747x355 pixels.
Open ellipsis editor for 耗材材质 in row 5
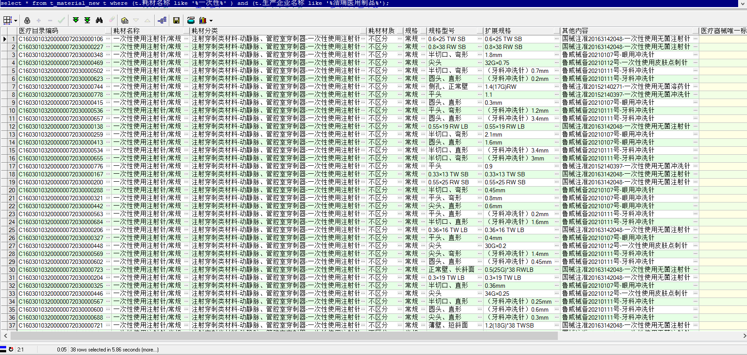400,71
